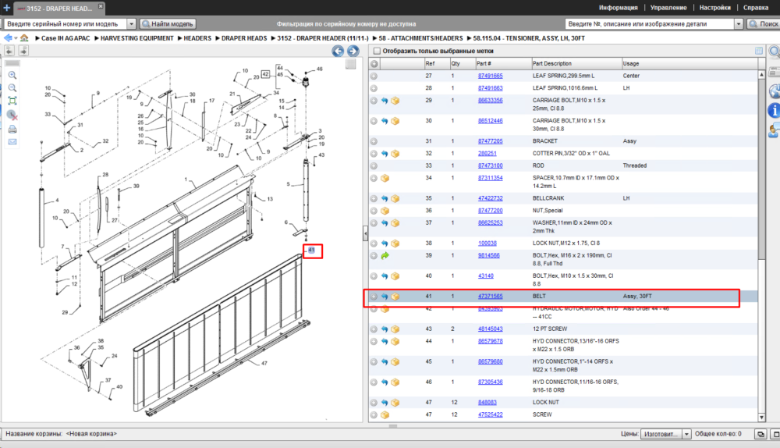Open part number 9814566 link
Image resolution: width=780 pixels, height=448 pixels.
click(488, 256)
